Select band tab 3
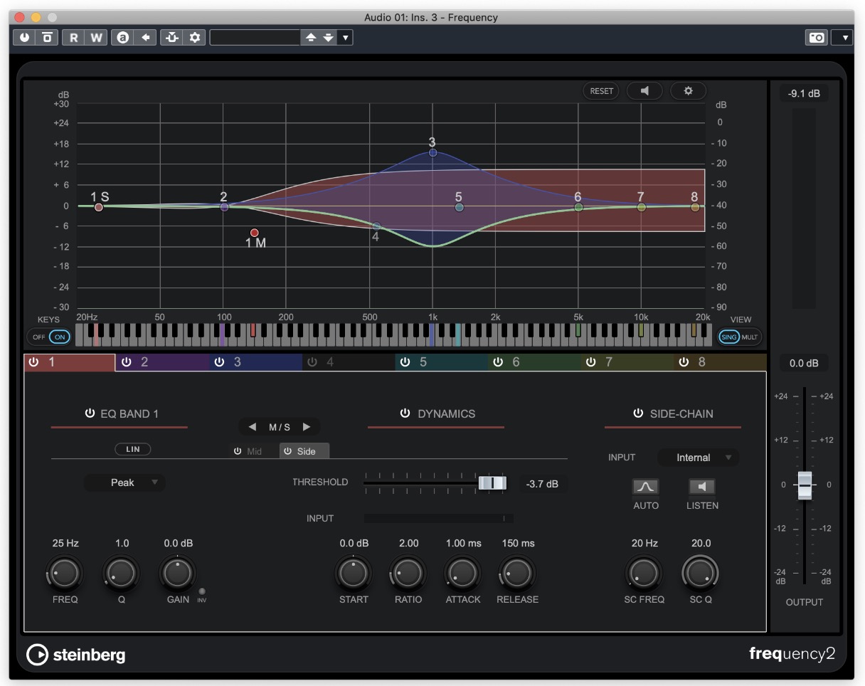This screenshot has width=865, height=686. pyautogui.click(x=255, y=362)
